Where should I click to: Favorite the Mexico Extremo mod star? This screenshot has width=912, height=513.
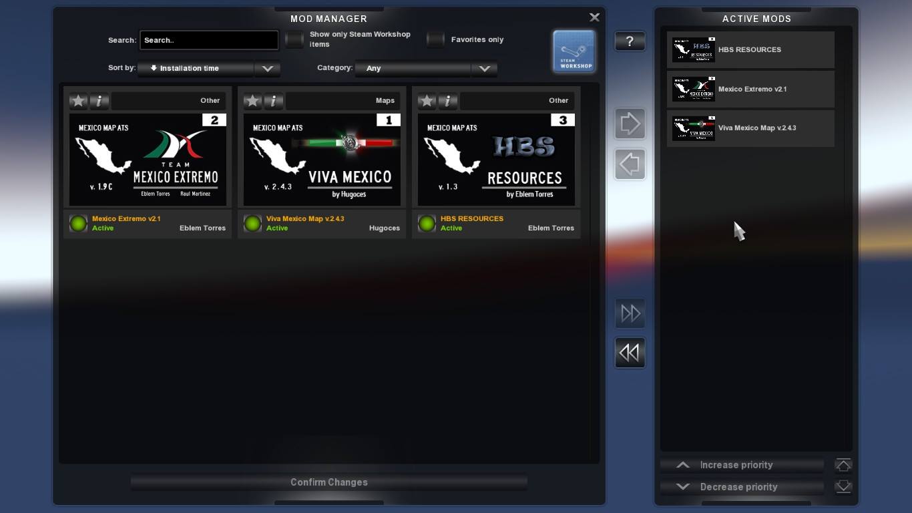79,101
